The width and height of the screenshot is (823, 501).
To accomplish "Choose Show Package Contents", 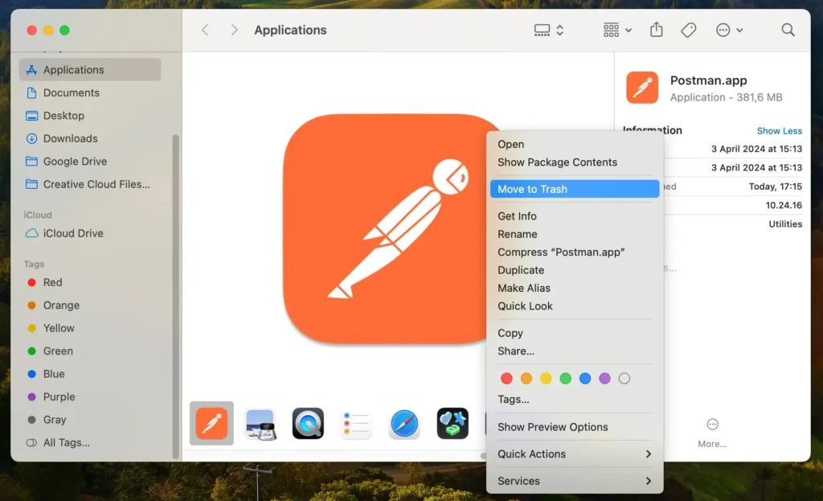I will coord(575,162).
